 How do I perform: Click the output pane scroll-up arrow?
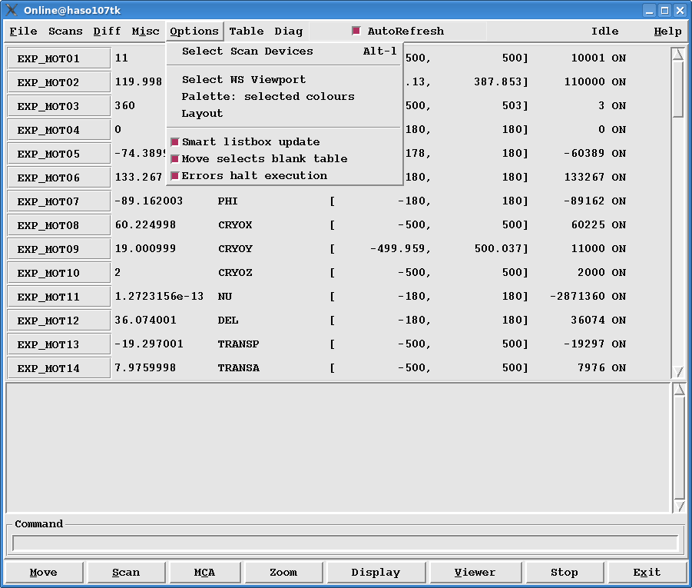680,389
